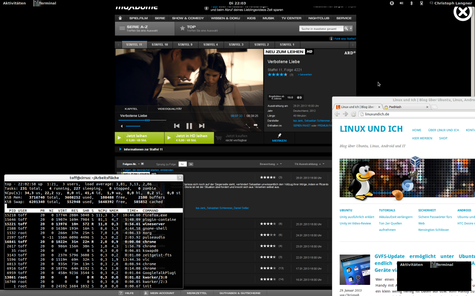Reload the linuxundich.de page in Chrome
The width and height of the screenshot is (475, 296).
(354, 114)
